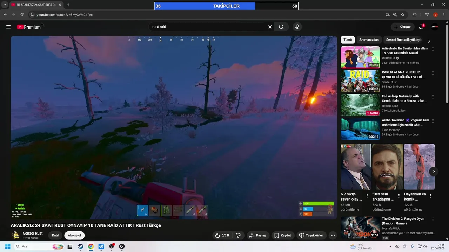Open media controls in Chrome toolbar
The width and height of the screenshot is (449, 252).
(x=427, y=15)
